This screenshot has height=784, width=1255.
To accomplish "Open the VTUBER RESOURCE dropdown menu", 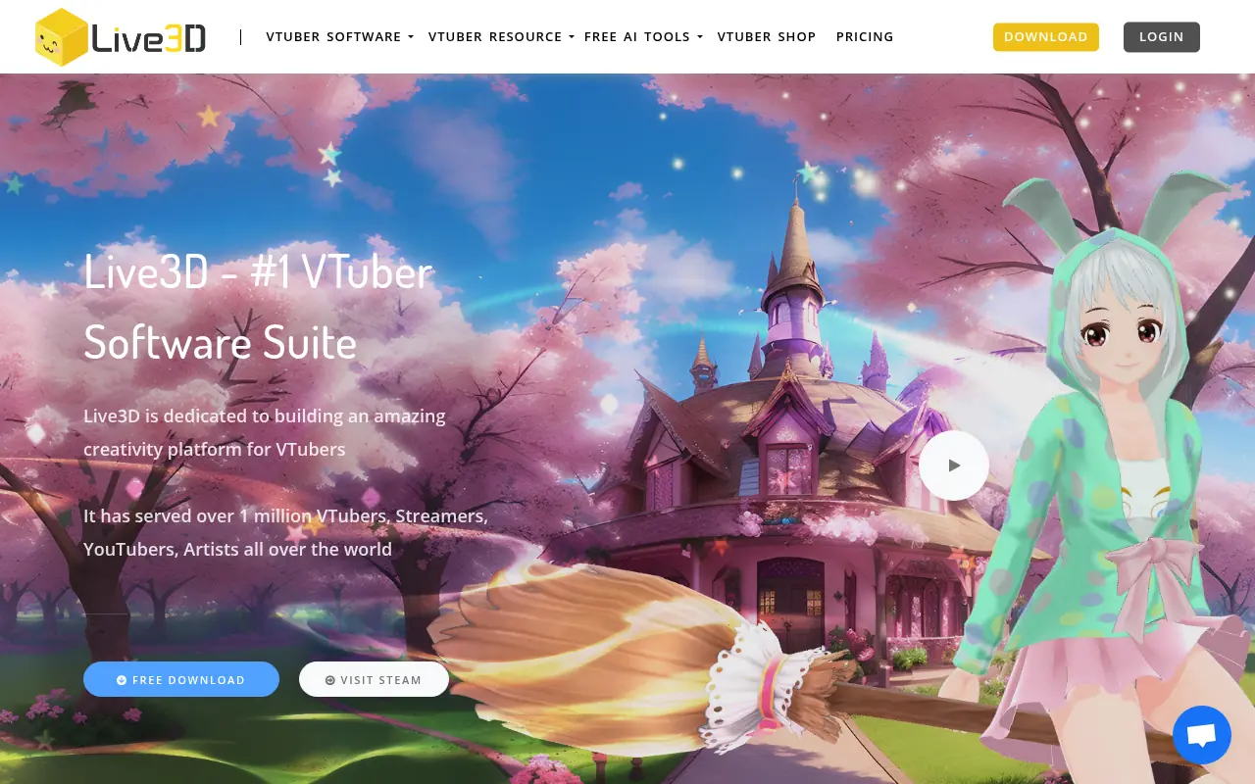I will (x=496, y=36).
